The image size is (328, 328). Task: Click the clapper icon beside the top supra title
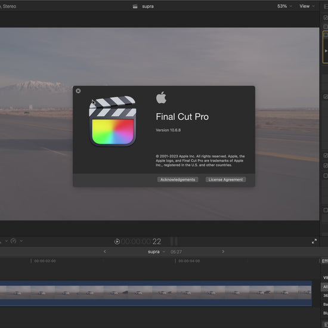pyautogui.click(x=135, y=7)
